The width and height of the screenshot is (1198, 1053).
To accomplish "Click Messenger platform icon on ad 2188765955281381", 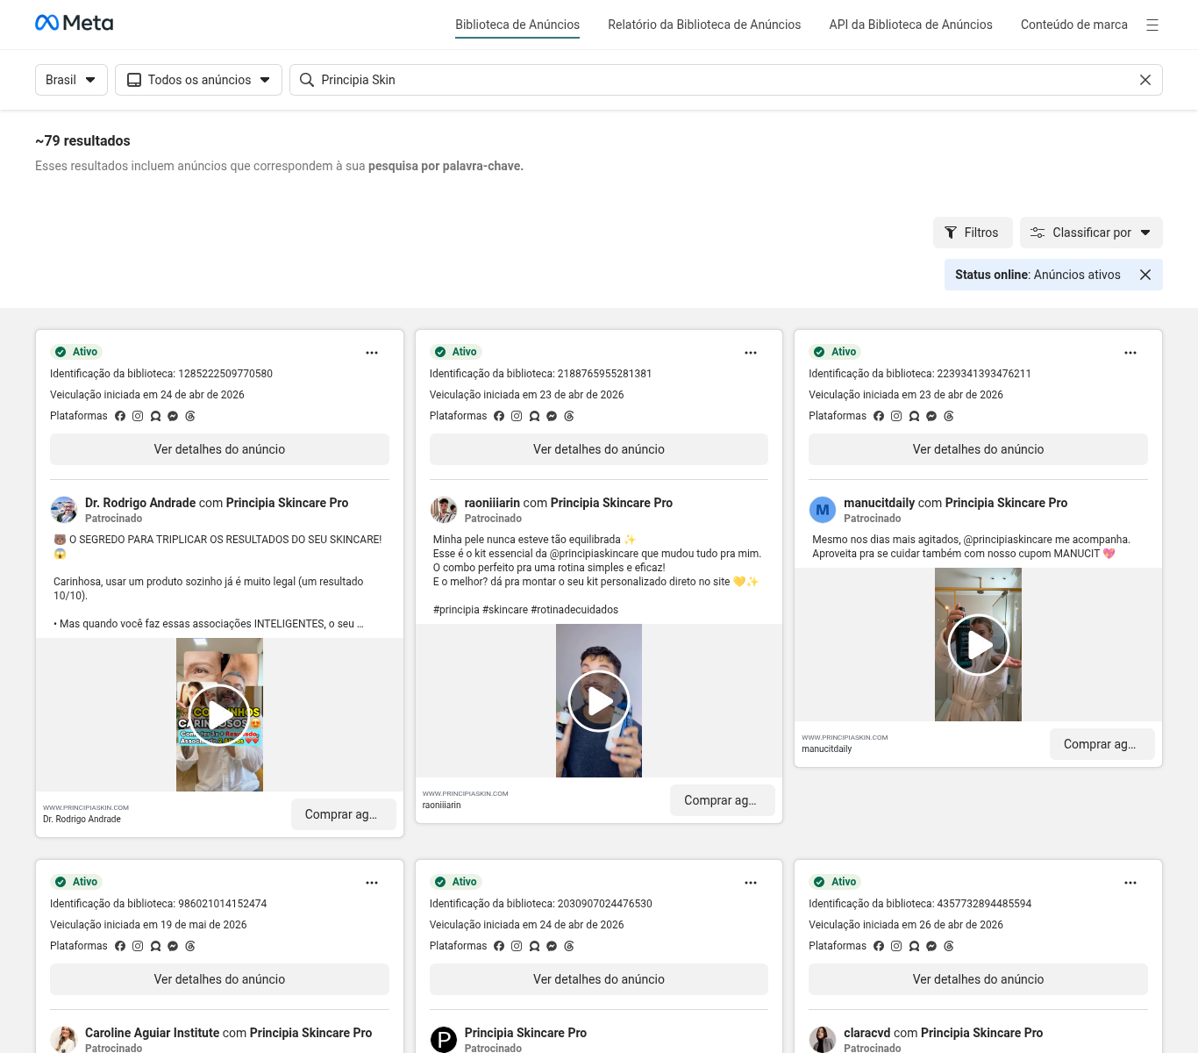I will point(552,416).
